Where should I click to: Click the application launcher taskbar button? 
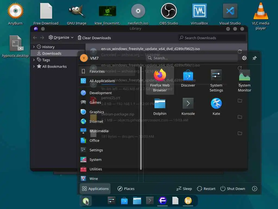[x=86, y=201]
